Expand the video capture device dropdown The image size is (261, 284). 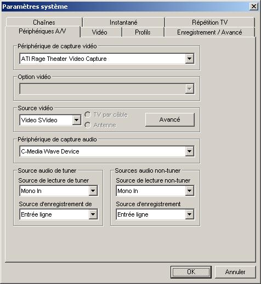tap(189, 59)
